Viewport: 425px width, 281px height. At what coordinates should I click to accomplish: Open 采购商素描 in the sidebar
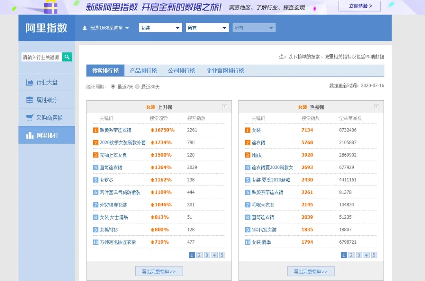pos(46,118)
